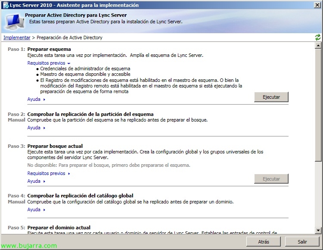323x250 pixels.
Task: Expand Ayuda under Preparar bosque actual
Action: pyautogui.click(x=36, y=181)
